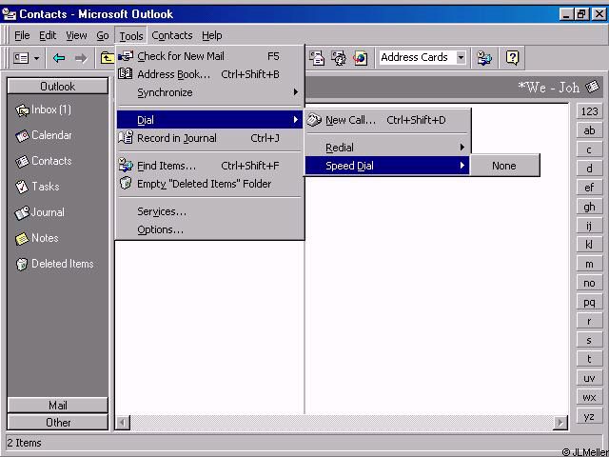This screenshot has height=457, width=609.
Task: Expand the Synchronize submenu
Action: [209, 92]
